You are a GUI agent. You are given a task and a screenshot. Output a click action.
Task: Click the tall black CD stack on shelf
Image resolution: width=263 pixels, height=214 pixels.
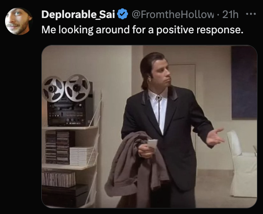[x=58, y=147]
